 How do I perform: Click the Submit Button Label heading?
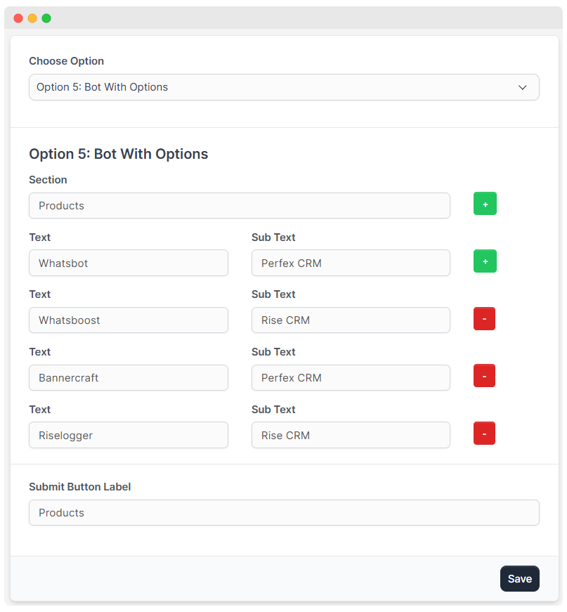[79, 487]
